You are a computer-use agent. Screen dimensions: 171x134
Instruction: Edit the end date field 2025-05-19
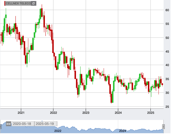[x=46, y=124]
